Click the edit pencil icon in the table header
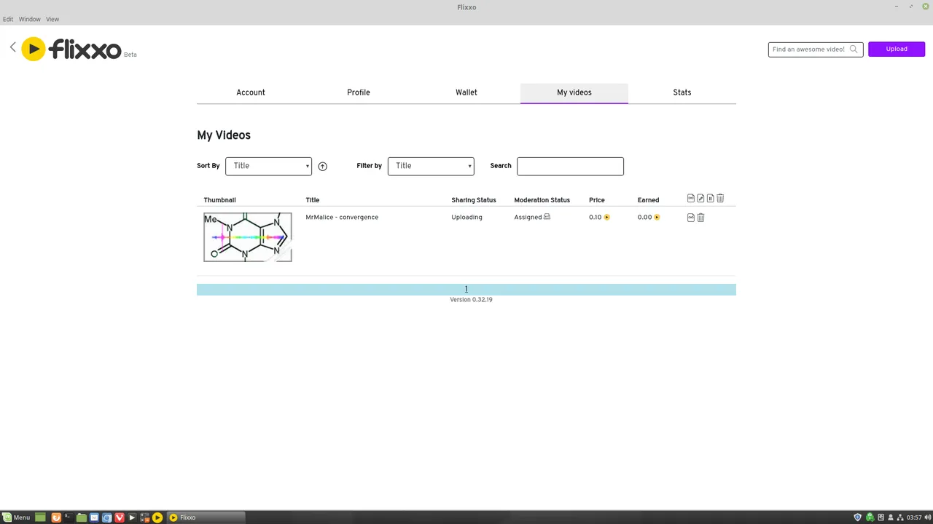This screenshot has width=933, height=524. (x=700, y=198)
